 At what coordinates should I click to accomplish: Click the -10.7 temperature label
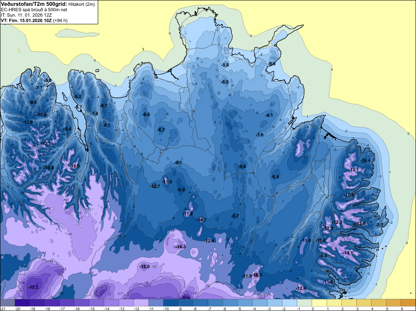(155, 186)
